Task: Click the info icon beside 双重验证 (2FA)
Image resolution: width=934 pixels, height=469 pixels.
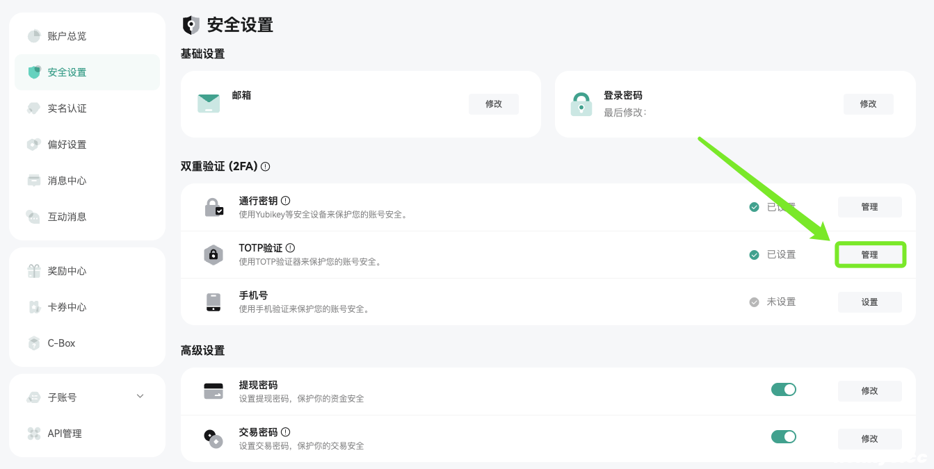Action: tap(266, 167)
